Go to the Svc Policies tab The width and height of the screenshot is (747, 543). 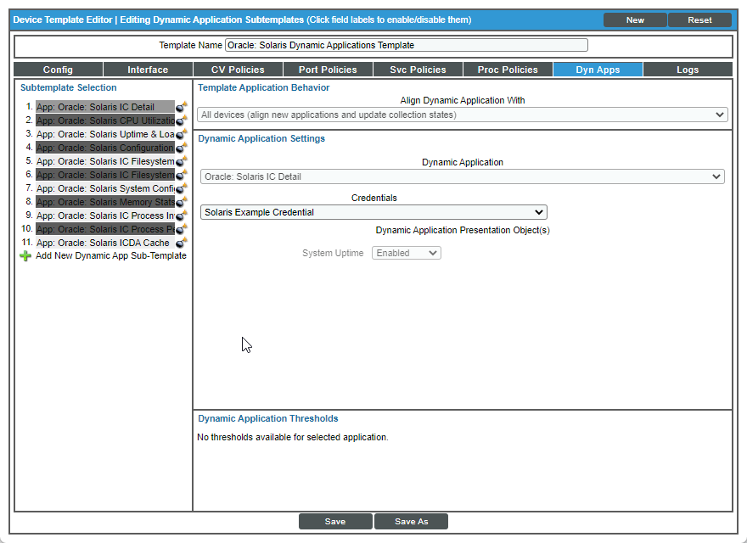tap(418, 70)
